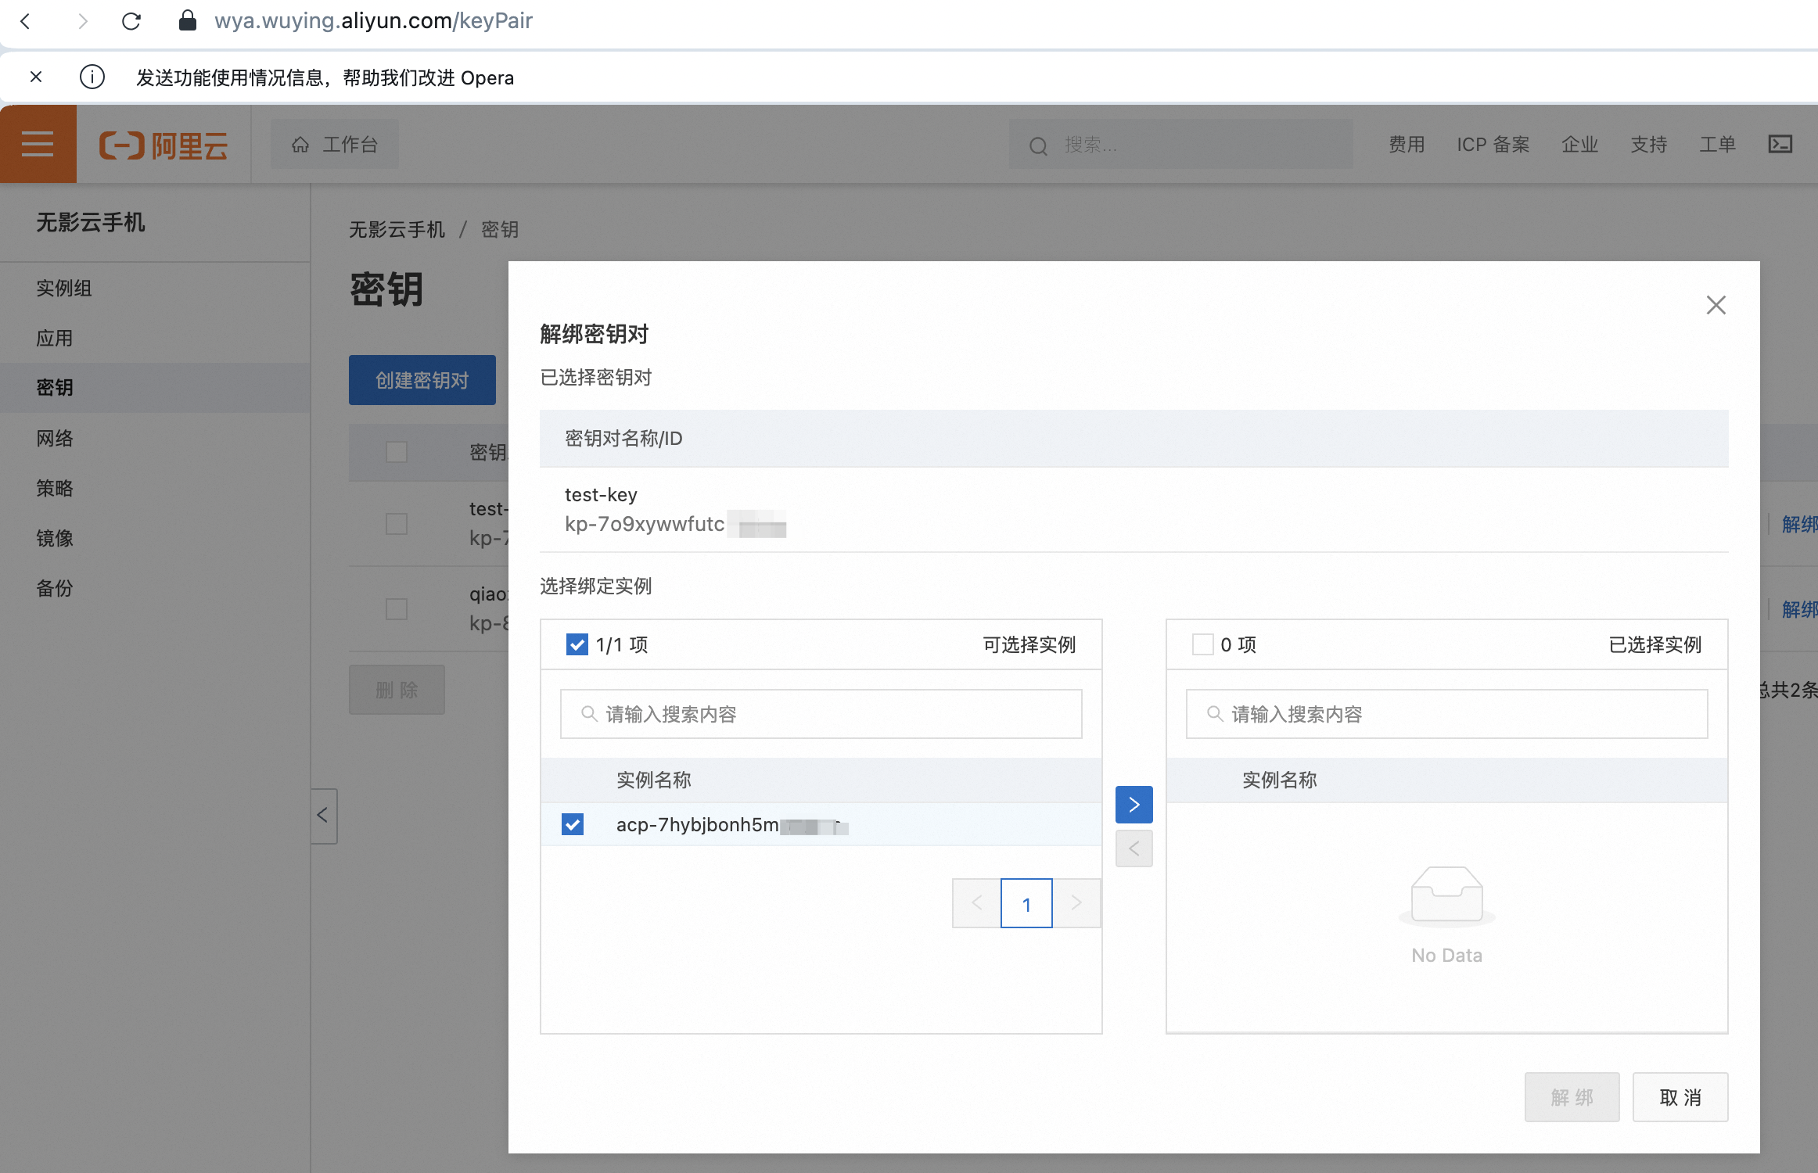Select page 1 in the pagination

(1026, 903)
